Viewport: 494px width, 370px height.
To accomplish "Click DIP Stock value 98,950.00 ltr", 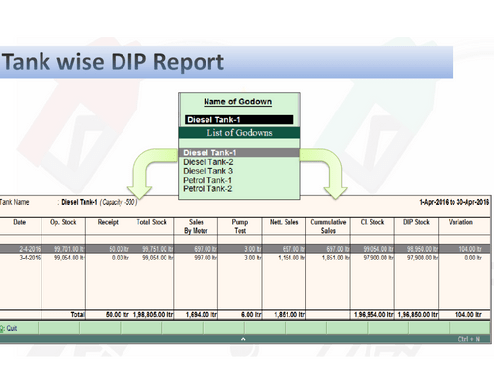I will coord(423,249).
